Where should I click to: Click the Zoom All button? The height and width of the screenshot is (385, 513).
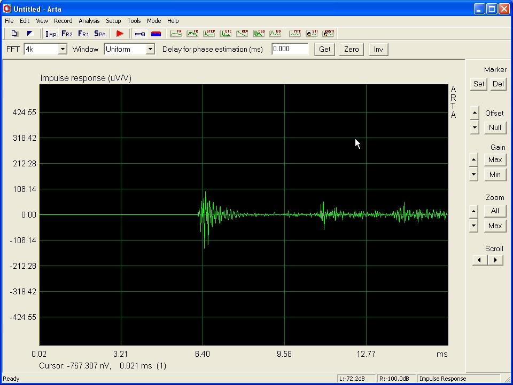click(495, 211)
